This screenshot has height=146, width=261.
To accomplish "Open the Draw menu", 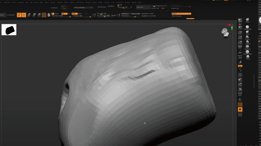I will (x=14, y=2).
